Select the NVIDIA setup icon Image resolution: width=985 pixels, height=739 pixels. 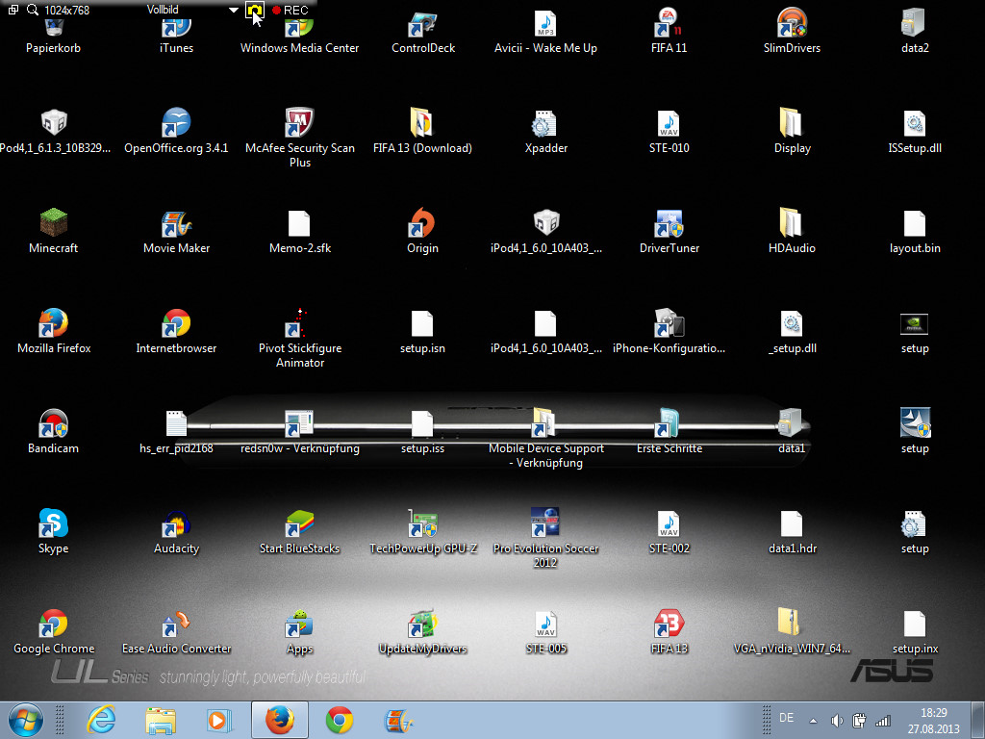tap(915, 333)
